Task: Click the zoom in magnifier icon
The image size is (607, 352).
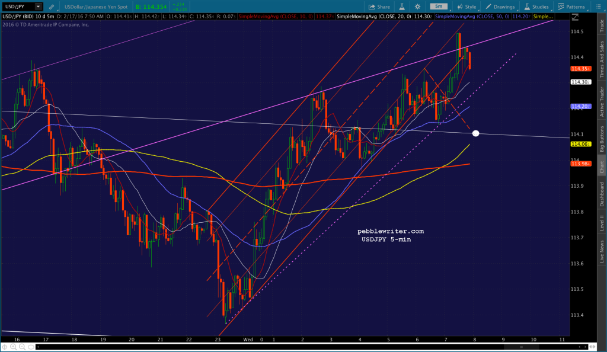Action: click(13, 347)
